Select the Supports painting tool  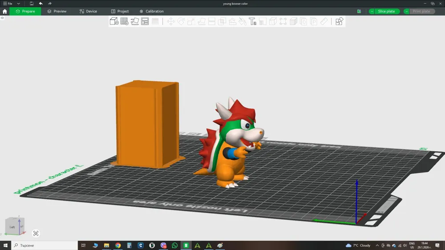click(232, 21)
